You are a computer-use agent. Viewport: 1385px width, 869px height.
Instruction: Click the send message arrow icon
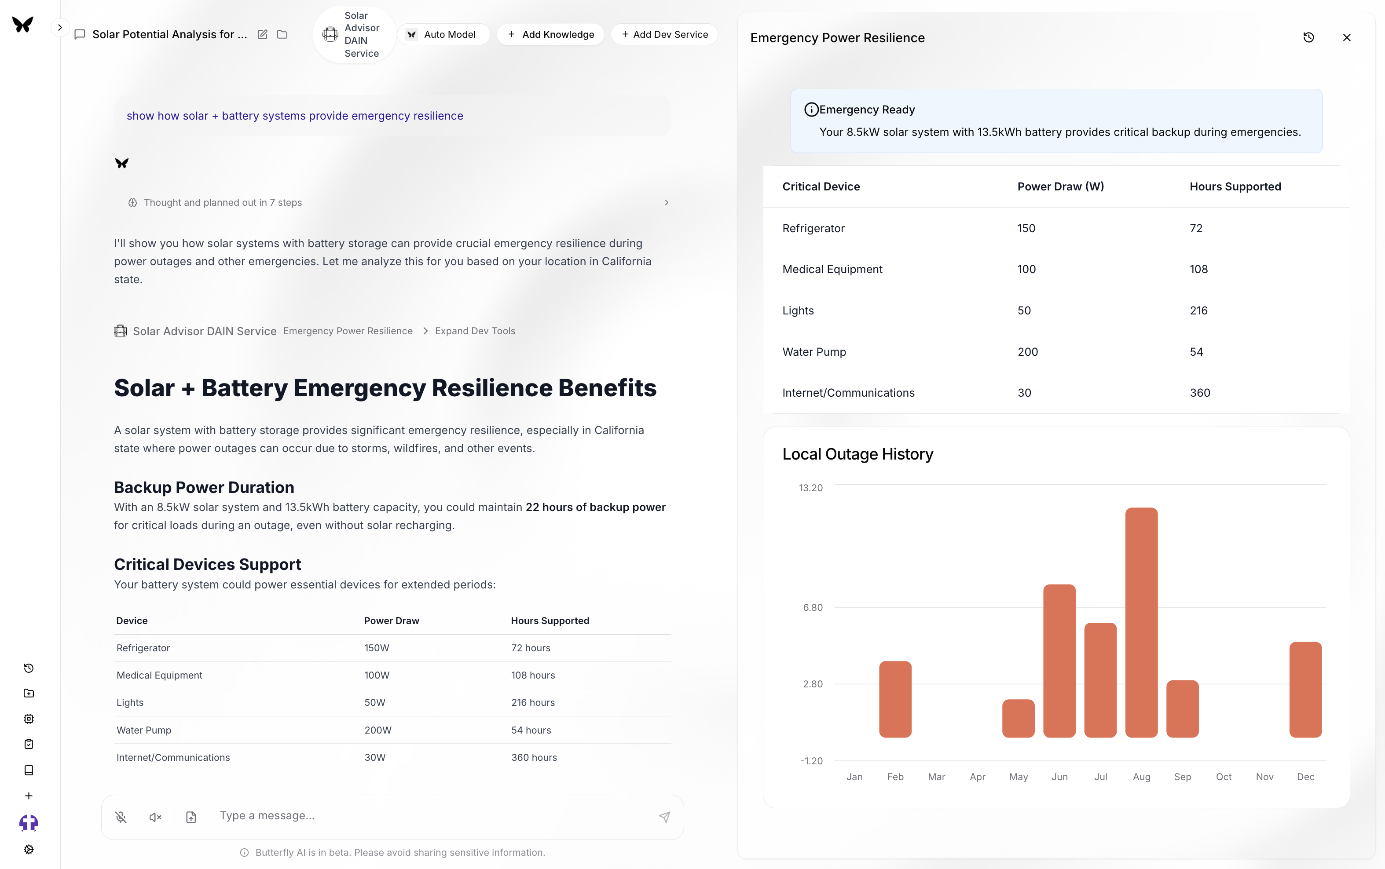pyautogui.click(x=664, y=817)
